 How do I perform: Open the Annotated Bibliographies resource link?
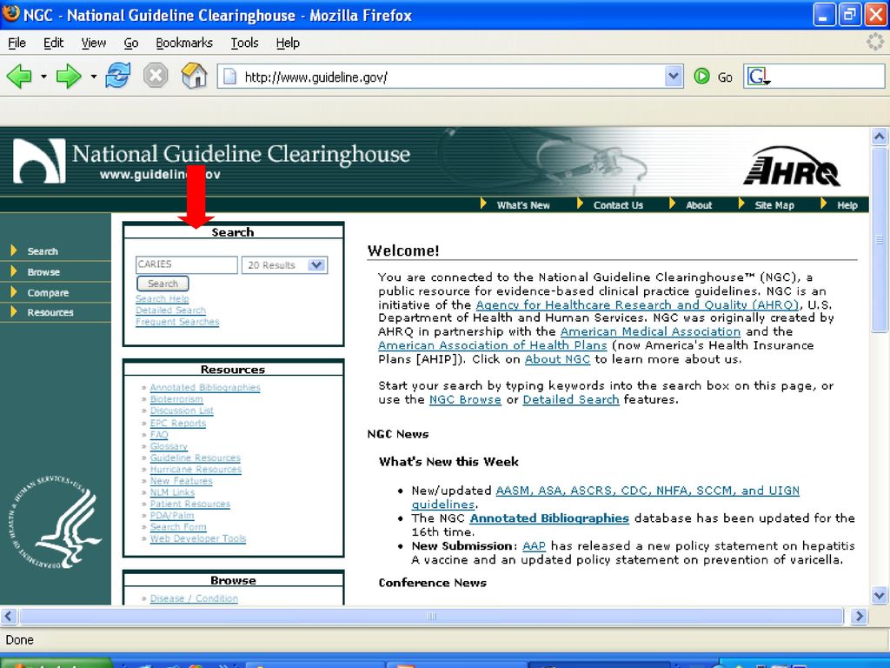point(205,387)
